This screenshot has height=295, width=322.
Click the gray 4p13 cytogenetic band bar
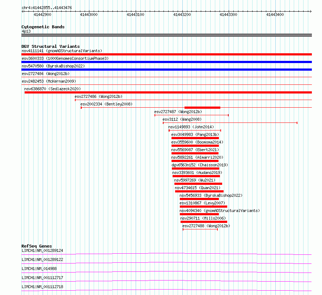(166, 35)
